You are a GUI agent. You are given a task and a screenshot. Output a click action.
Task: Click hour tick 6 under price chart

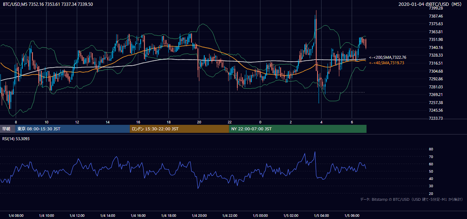click(352, 122)
